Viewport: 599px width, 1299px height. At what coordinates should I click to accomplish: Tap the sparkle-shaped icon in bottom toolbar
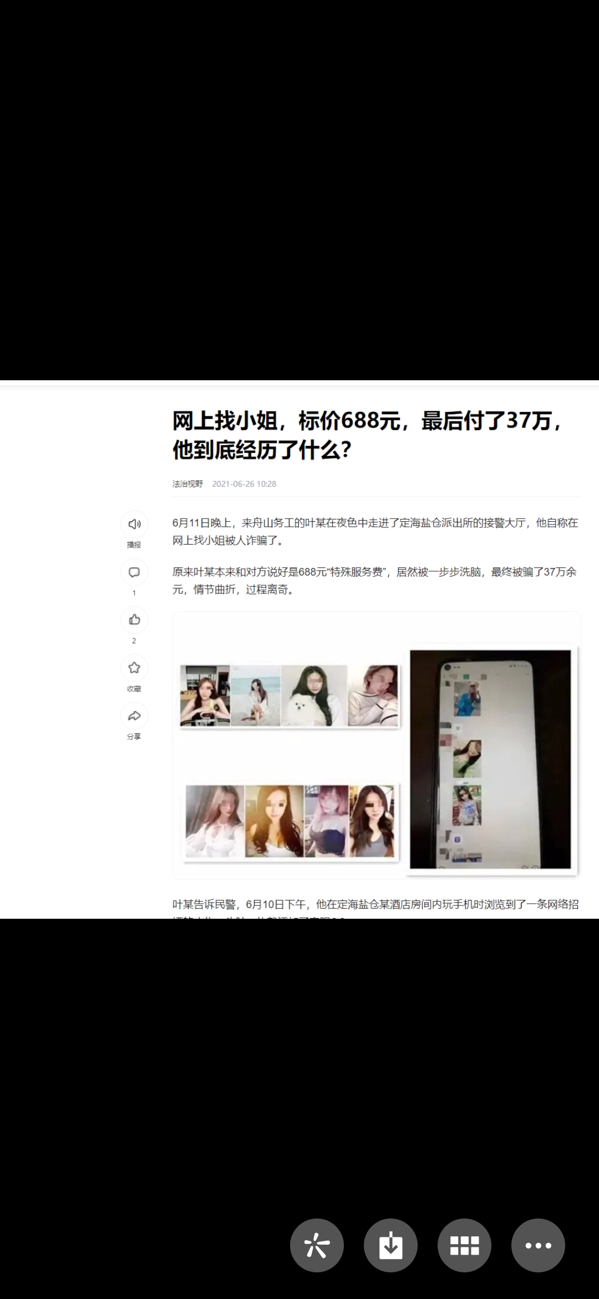click(317, 1245)
